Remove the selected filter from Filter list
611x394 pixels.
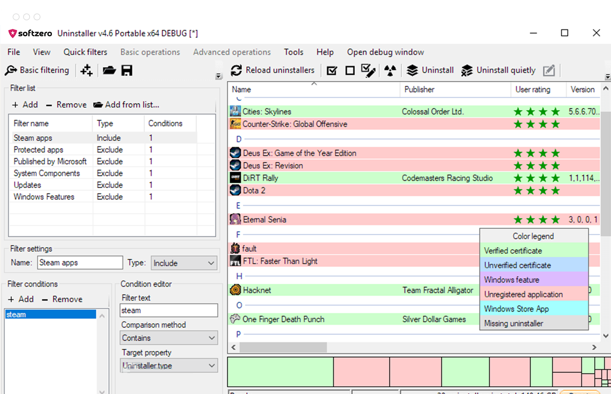[66, 105]
